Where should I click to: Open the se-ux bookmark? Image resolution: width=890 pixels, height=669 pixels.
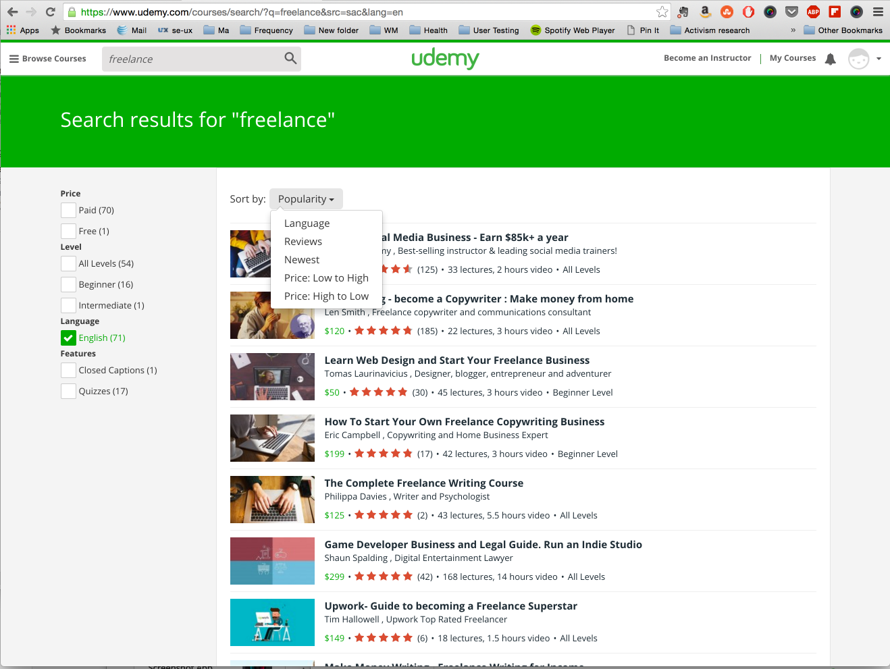176,30
